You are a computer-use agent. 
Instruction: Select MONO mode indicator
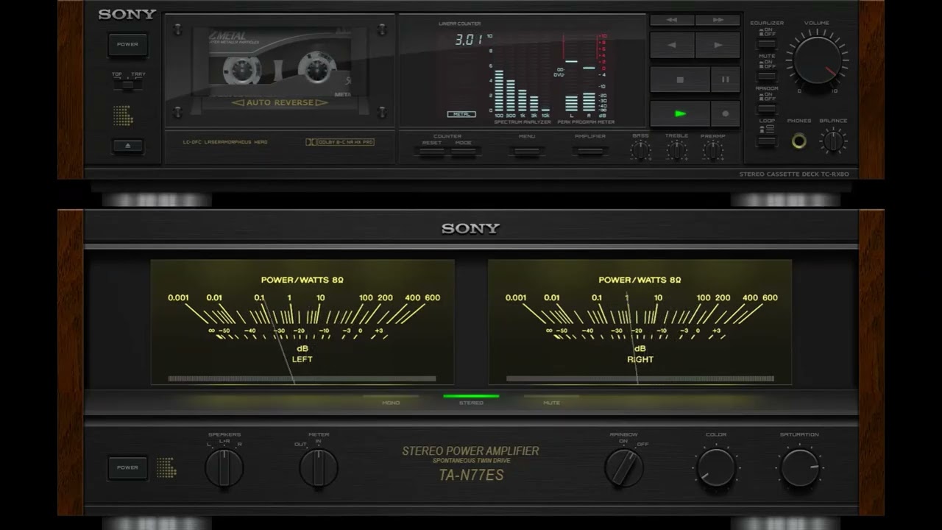pos(391,400)
